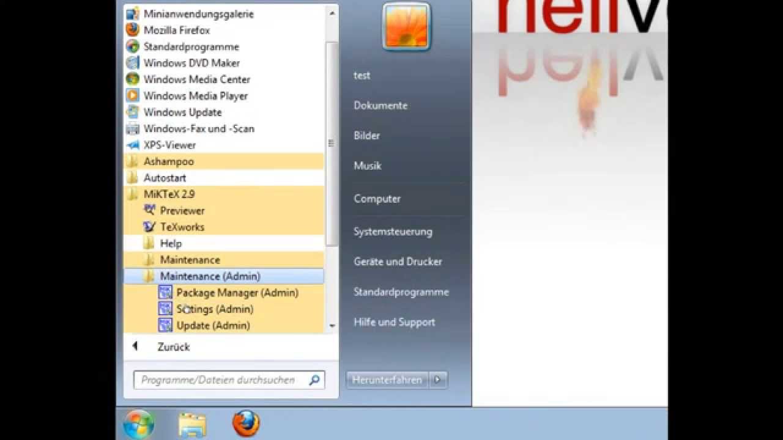Open Dokumente in right pane

click(380, 106)
